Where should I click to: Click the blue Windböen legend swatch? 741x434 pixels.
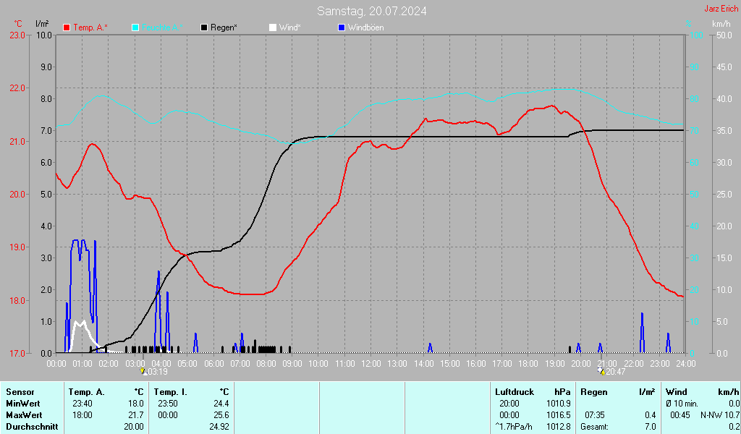[342, 27]
